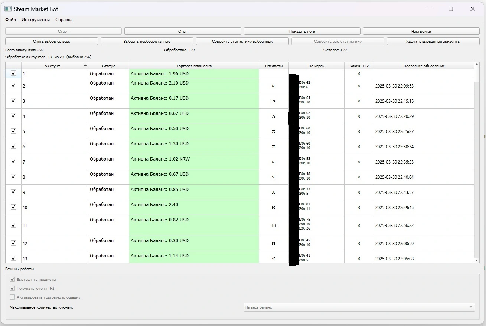486x326 pixels.
Task: Open the На весь баланс dropdown
Action: (359, 307)
